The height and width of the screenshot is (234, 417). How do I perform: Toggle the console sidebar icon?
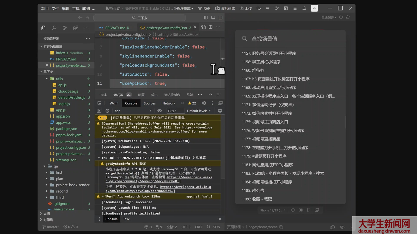click(99, 111)
